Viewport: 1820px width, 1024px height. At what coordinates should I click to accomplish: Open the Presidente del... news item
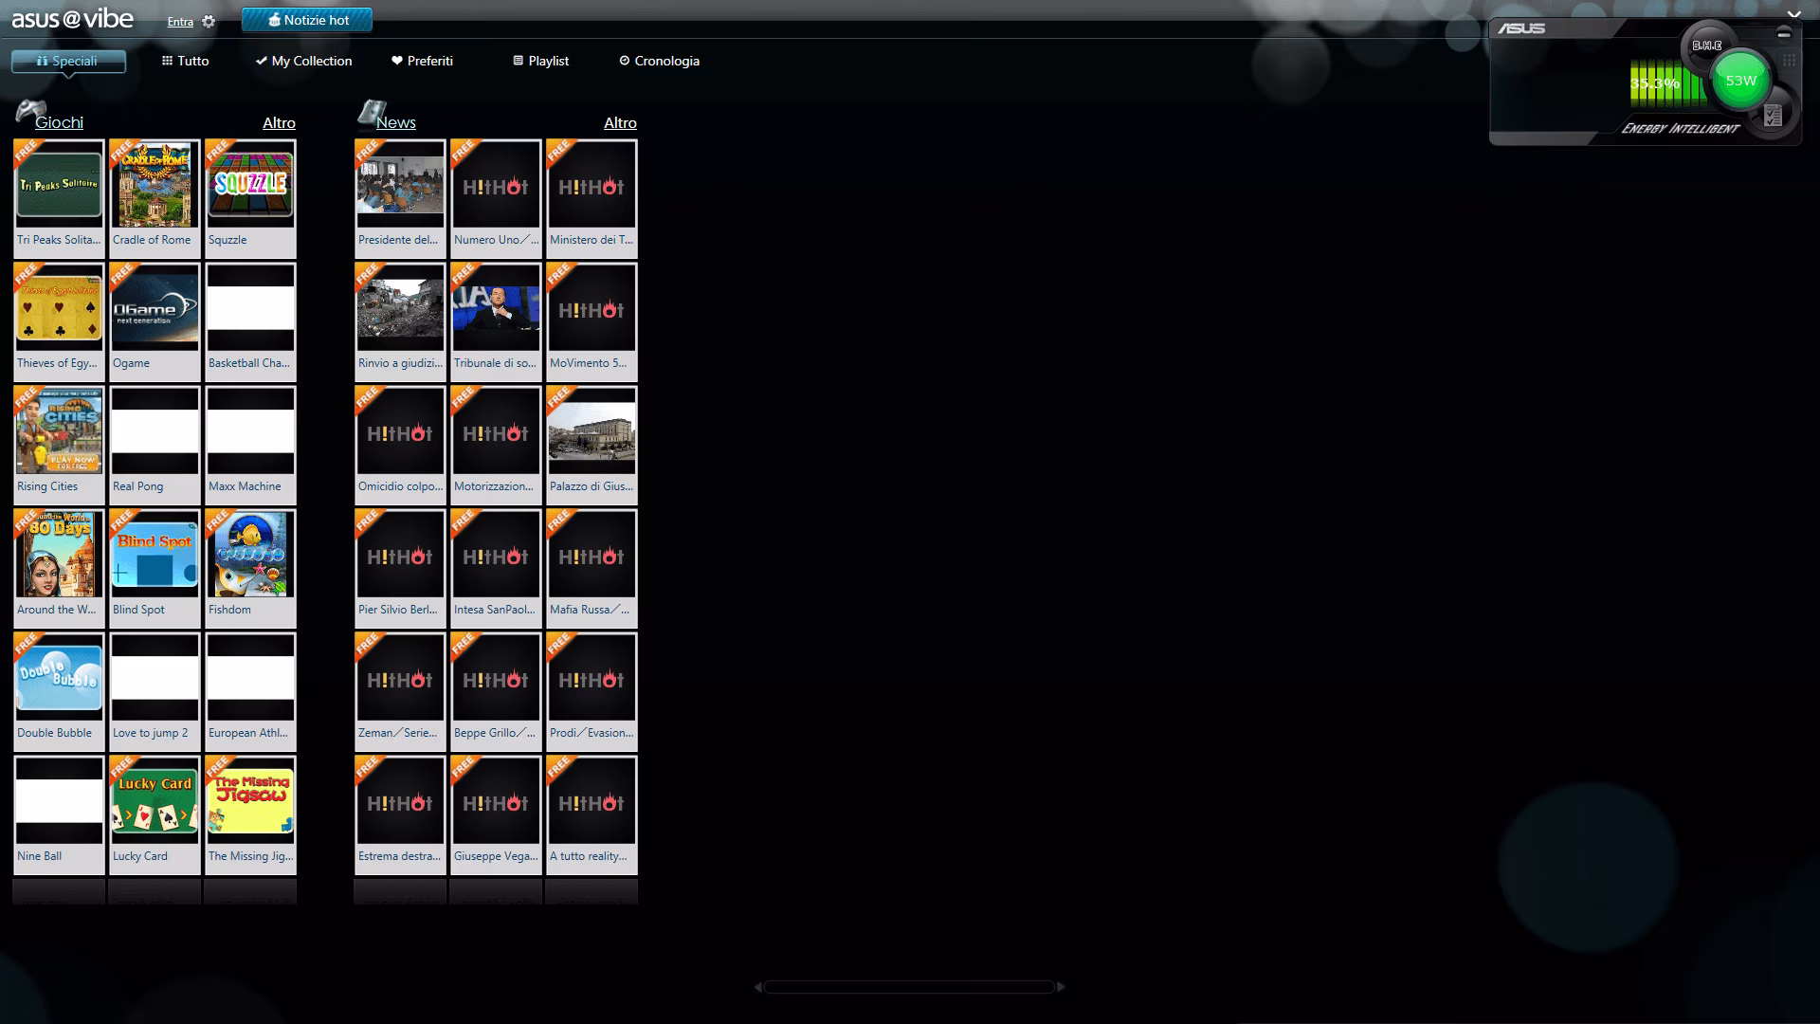tap(400, 199)
